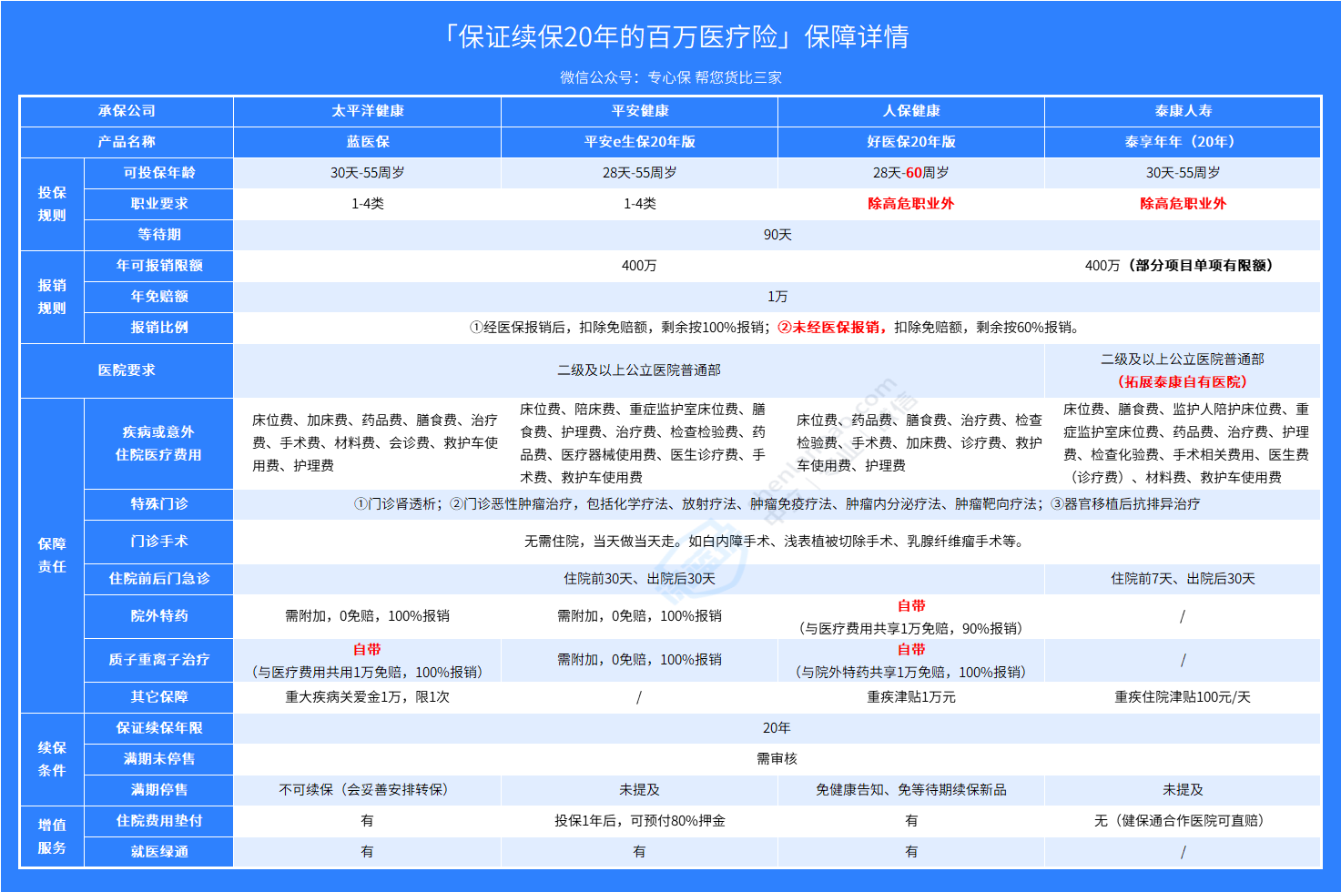Click the product name 蓝医保
The image size is (1341, 892).
[x=368, y=142]
